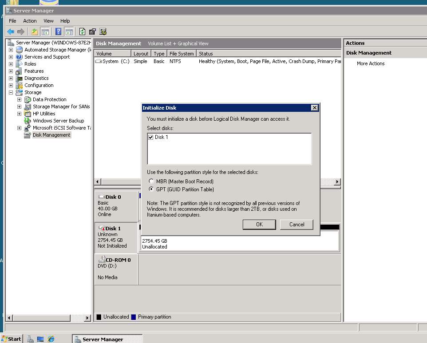Image resolution: width=427 pixels, height=343 pixels.
Task: Click Show Desktop quick launch icon
Action: click(x=40, y=339)
